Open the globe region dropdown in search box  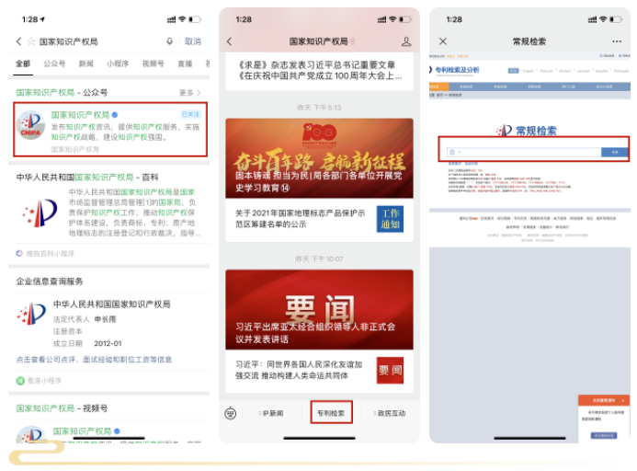click(454, 152)
